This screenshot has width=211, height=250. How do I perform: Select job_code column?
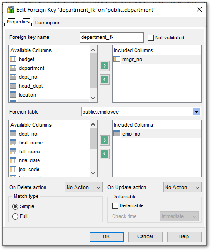click(x=29, y=169)
